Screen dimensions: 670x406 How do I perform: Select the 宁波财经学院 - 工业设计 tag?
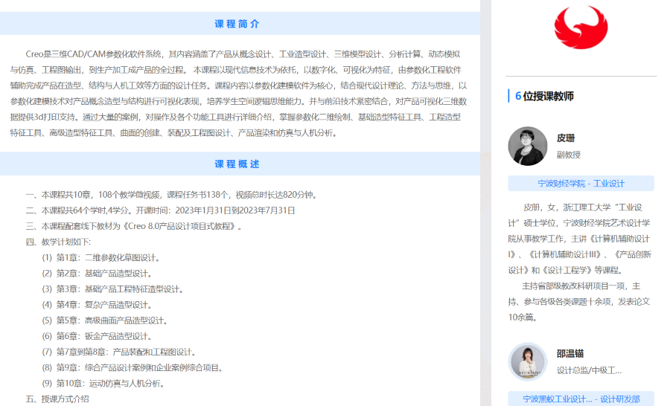pyautogui.click(x=581, y=184)
